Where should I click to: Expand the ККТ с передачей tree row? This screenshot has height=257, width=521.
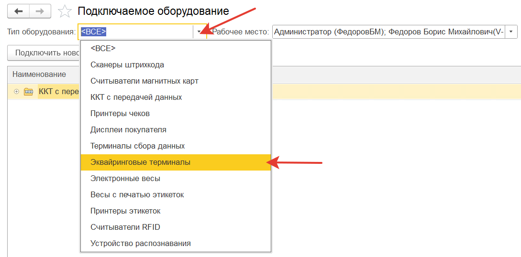[x=17, y=92]
